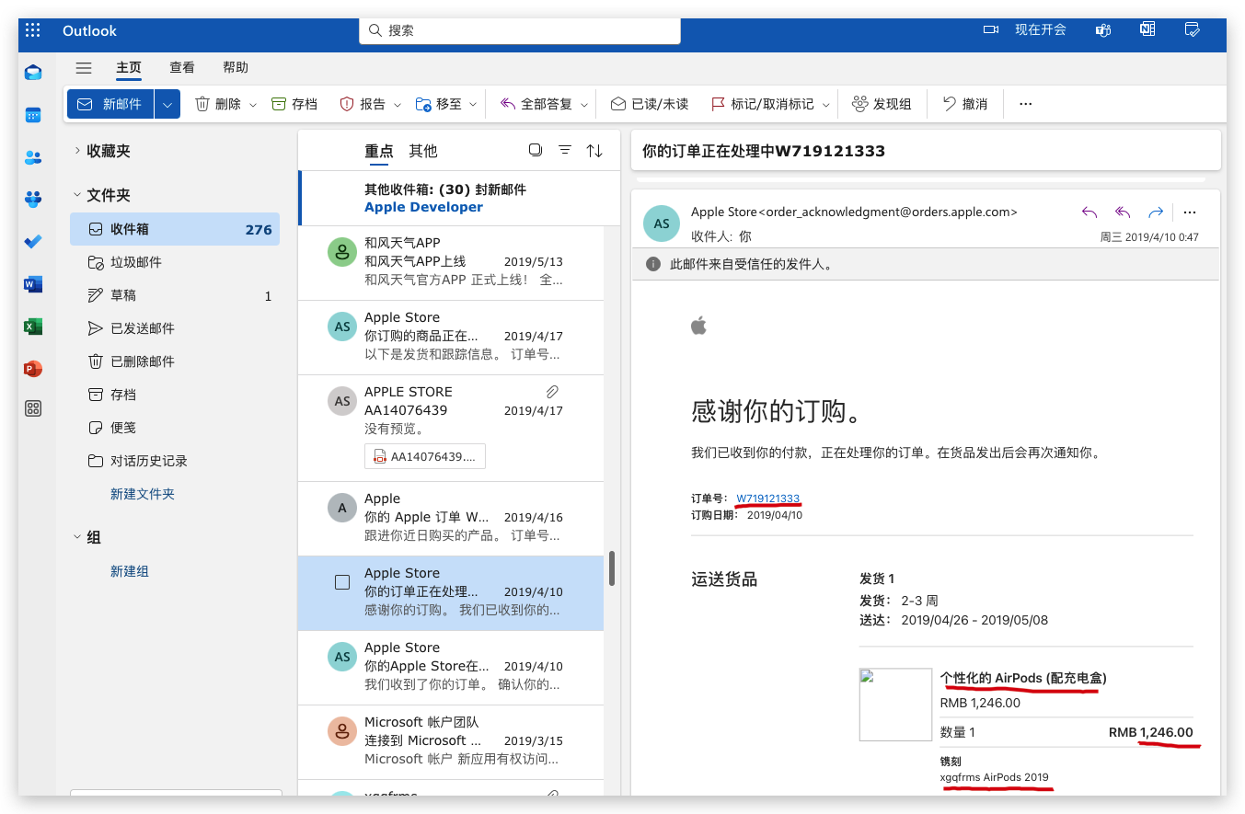Expand the Delete dropdown arrow
The image size is (1245, 814).
click(253, 105)
